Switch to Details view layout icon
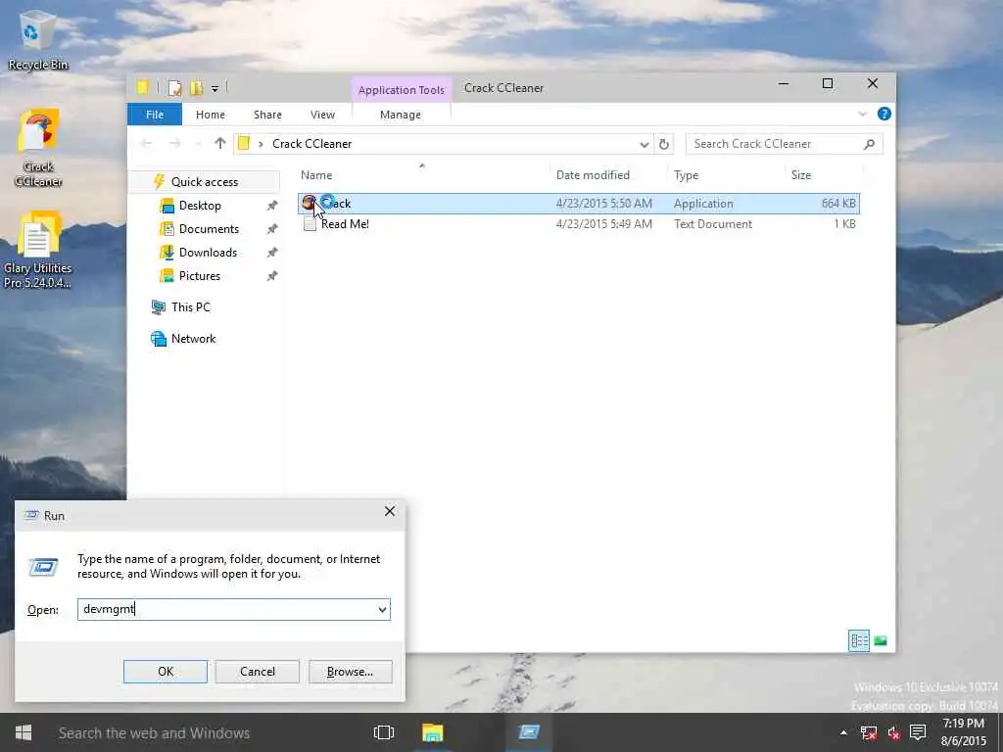This screenshot has height=752, width=1003. coord(858,640)
